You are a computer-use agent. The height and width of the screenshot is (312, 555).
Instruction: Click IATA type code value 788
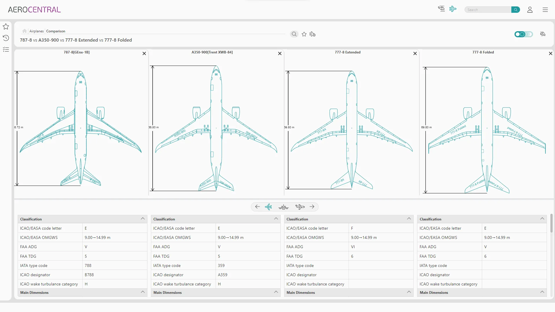(88, 265)
